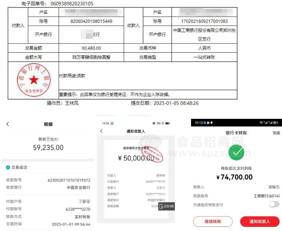Viewport: 282px width, 231px height.
Task: Select the ¥74,700.00 amount text
Action: point(234,177)
